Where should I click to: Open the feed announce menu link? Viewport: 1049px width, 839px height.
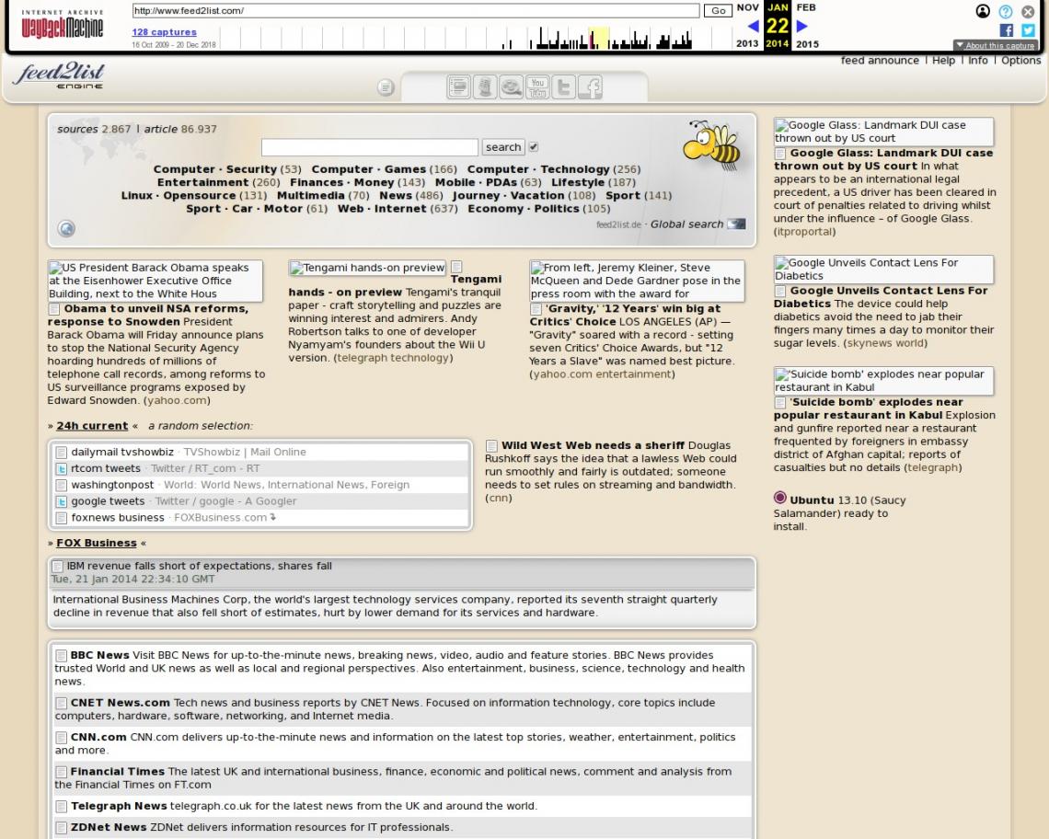point(880,60)
